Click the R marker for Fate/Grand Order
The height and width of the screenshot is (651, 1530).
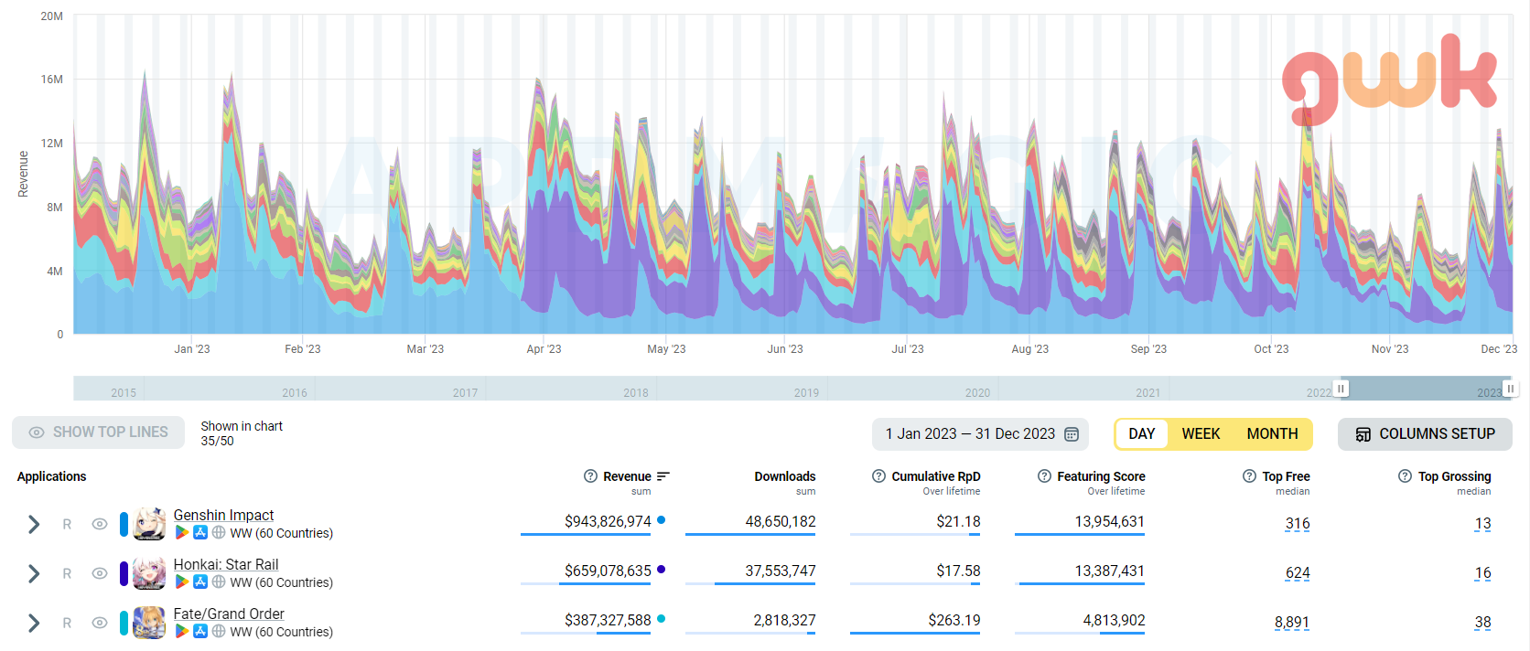pos(67,623)
